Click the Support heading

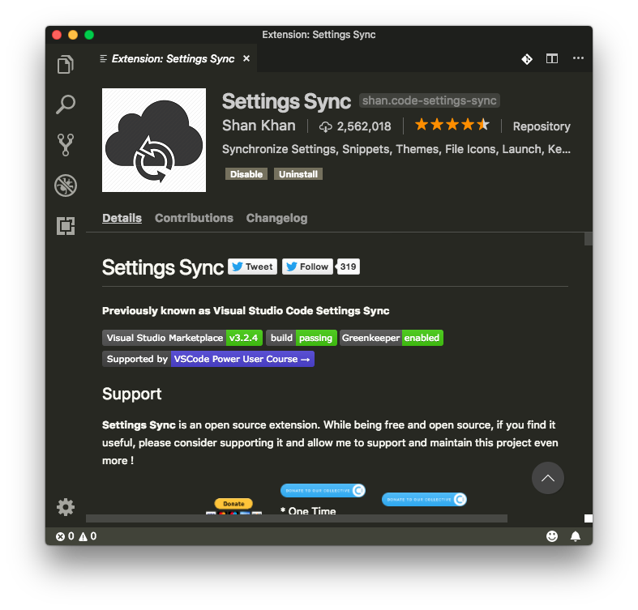point(132,394)
